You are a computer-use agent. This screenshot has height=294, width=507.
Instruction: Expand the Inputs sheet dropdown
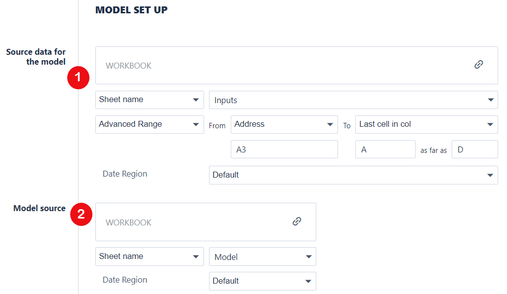(x=353, y=100)
